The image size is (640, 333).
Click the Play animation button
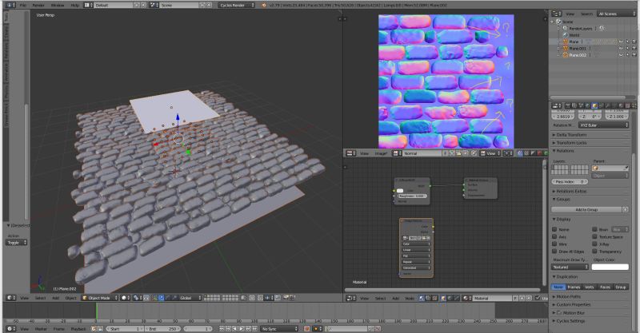[242, 328]
